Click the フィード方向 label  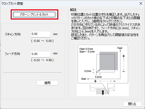(12, 54)
